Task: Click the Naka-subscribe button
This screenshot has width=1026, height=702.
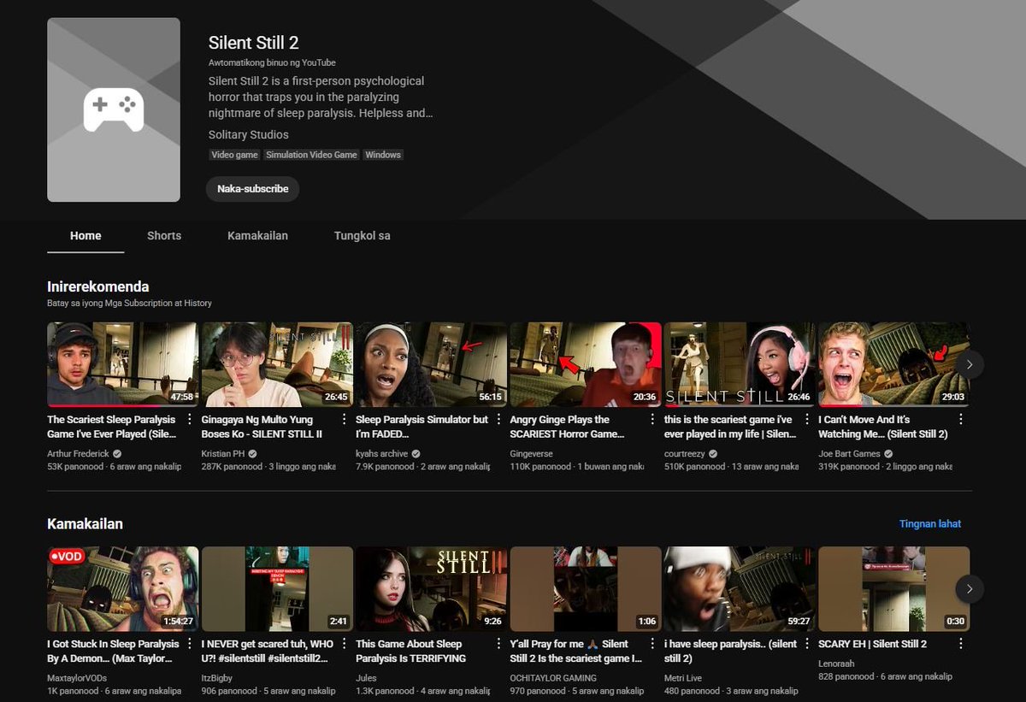Action: 252,189
